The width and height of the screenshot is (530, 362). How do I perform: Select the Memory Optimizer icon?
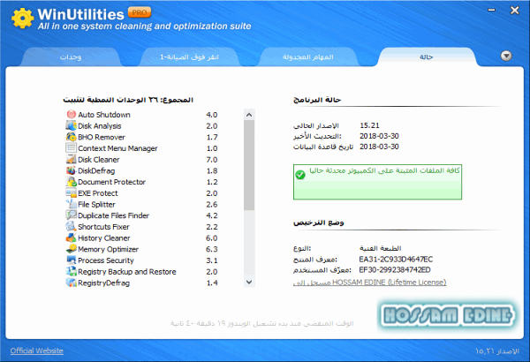click(71, 249)
